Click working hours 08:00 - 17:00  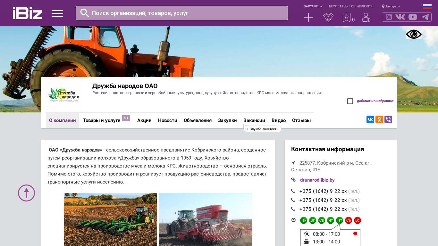[326, 234]
